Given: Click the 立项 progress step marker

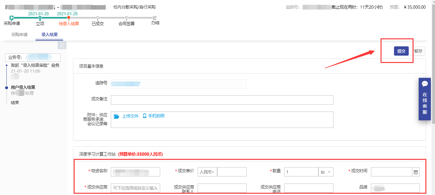Looking at the screenshot, I should click(40, 18).
